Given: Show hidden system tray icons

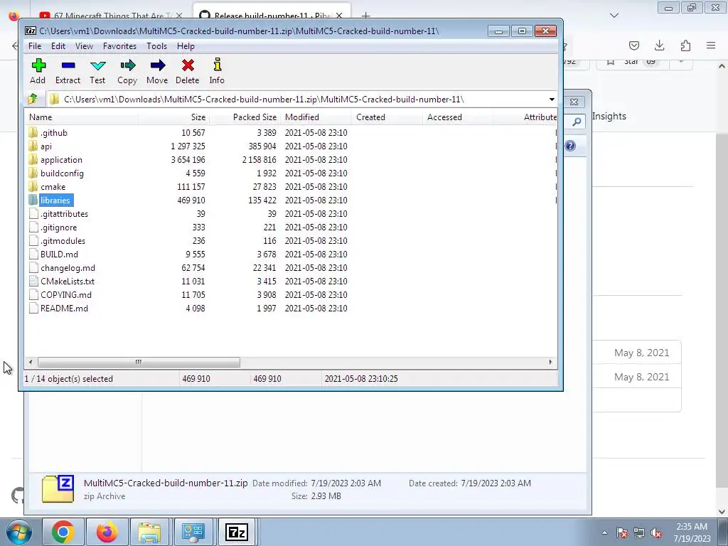Looking at the screenshot, I should (x=604, y=532).
